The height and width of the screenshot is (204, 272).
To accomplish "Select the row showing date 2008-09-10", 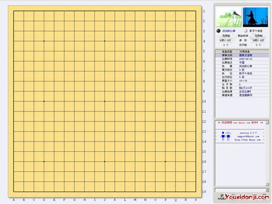I will pyautogui.click(x=242, y=59).
